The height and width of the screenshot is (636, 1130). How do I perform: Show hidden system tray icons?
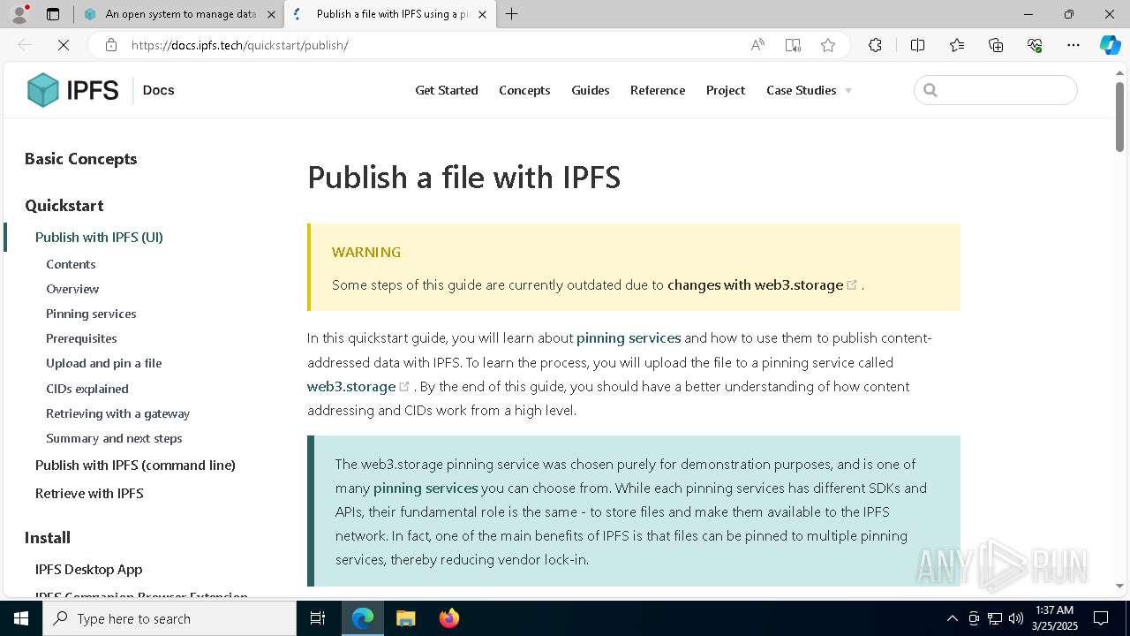[x=952, y=618]
